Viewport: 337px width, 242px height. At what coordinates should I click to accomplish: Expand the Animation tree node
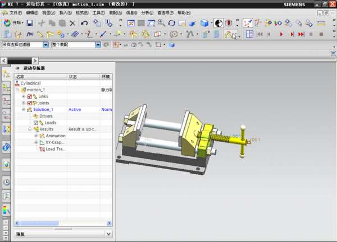pyautogui.click(x=36, y=136)
